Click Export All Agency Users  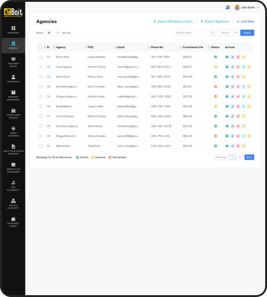(173, 21)
